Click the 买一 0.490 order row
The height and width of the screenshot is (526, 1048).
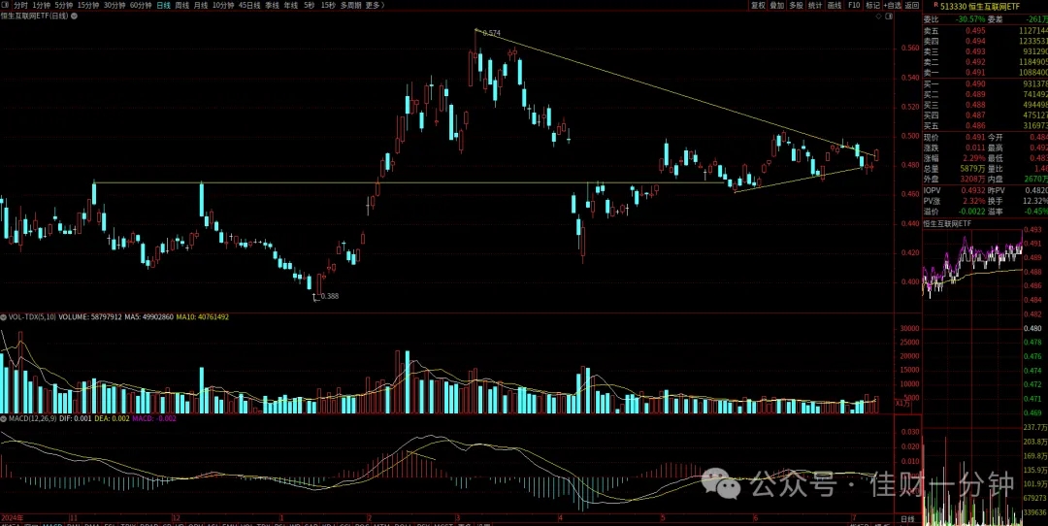985,84
